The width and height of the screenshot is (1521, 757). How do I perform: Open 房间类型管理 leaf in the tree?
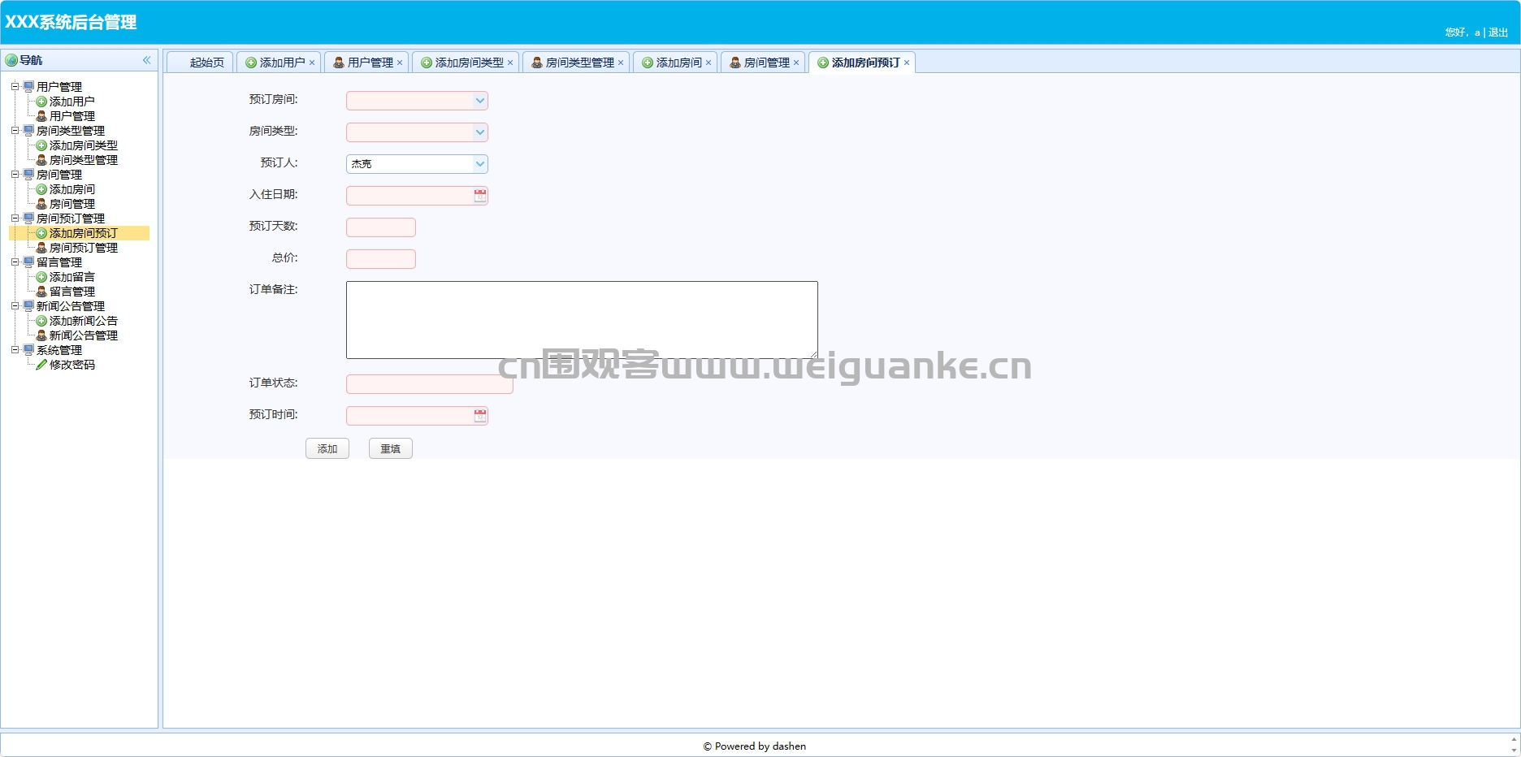83,160
